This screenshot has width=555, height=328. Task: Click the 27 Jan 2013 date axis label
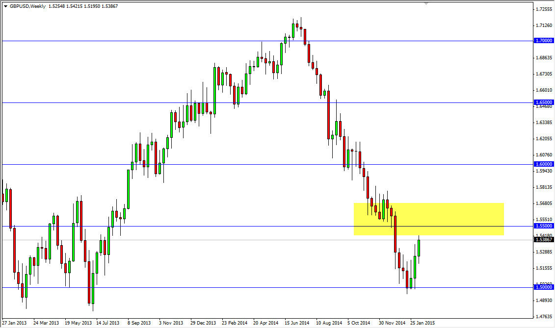pyautogui.click(x=14, y=323)
